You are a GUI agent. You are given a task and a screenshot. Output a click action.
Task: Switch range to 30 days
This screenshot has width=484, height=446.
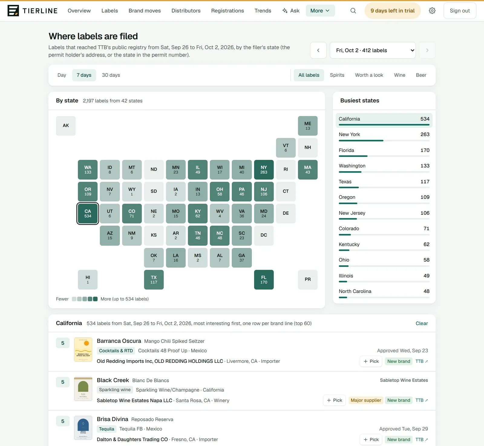(111, 75)
